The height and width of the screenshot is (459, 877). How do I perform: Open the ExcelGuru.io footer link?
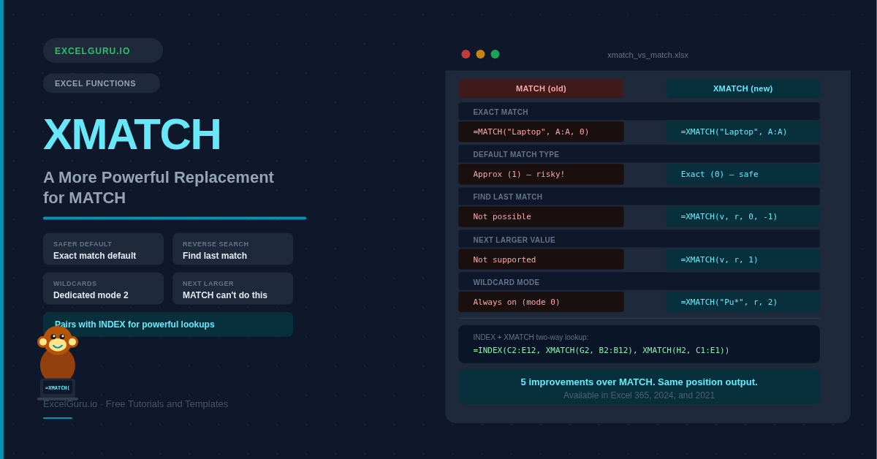coord(70,404)
